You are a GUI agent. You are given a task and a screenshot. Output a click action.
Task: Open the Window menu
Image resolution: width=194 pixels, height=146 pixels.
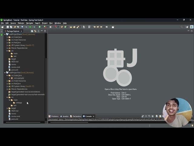[x=58, y=23]
